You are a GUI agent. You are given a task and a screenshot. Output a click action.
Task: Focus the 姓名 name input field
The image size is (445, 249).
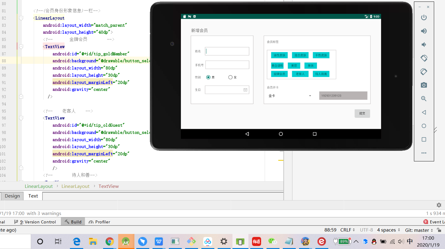[x=227, y=51]
